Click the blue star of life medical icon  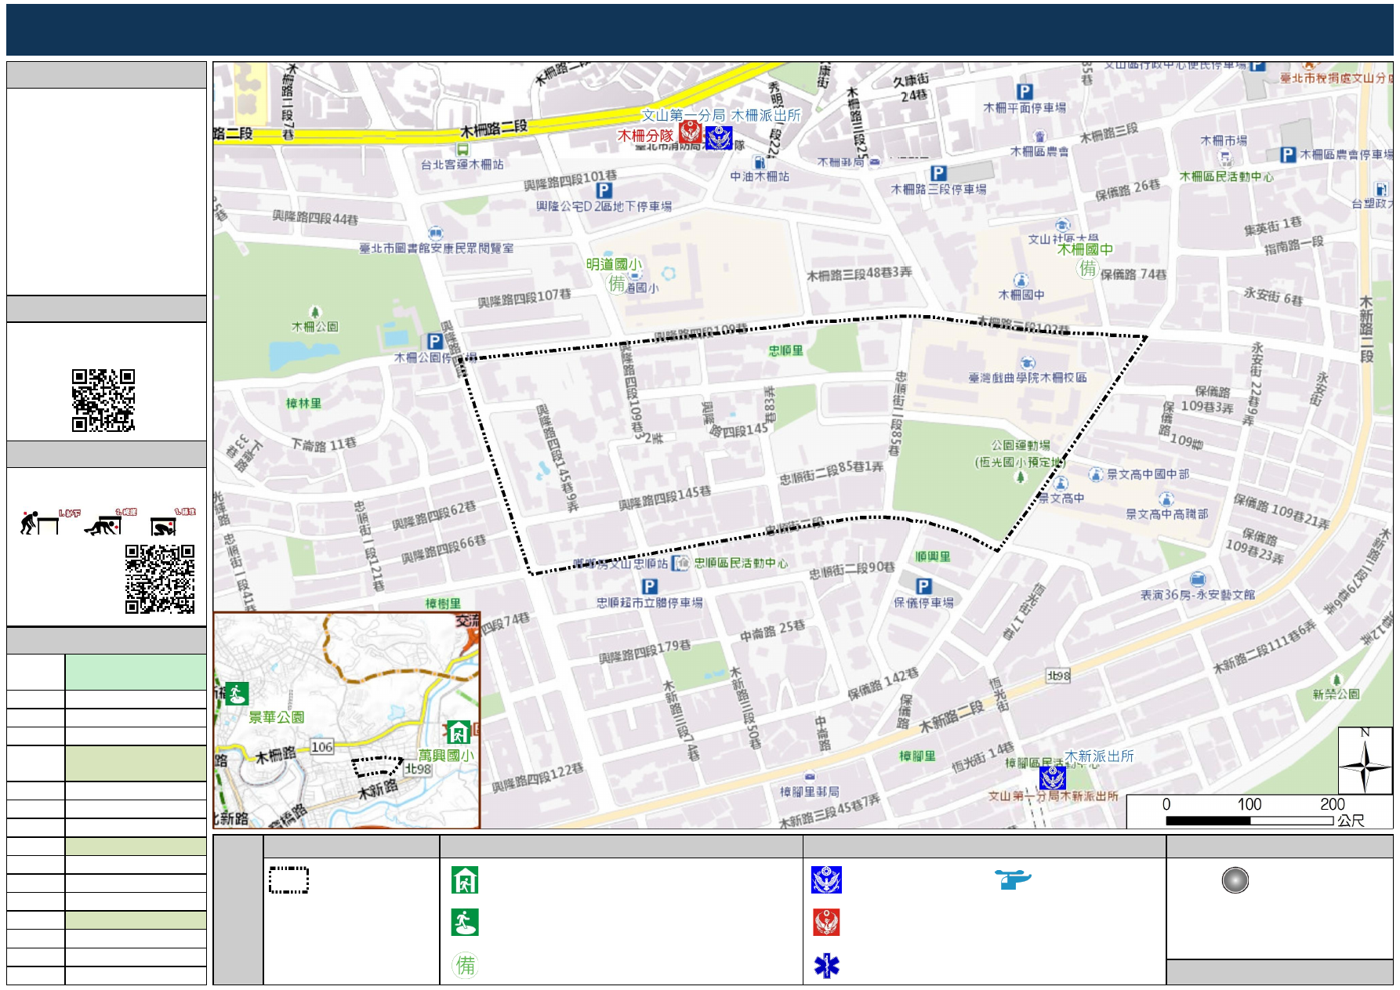coord(826,966)
